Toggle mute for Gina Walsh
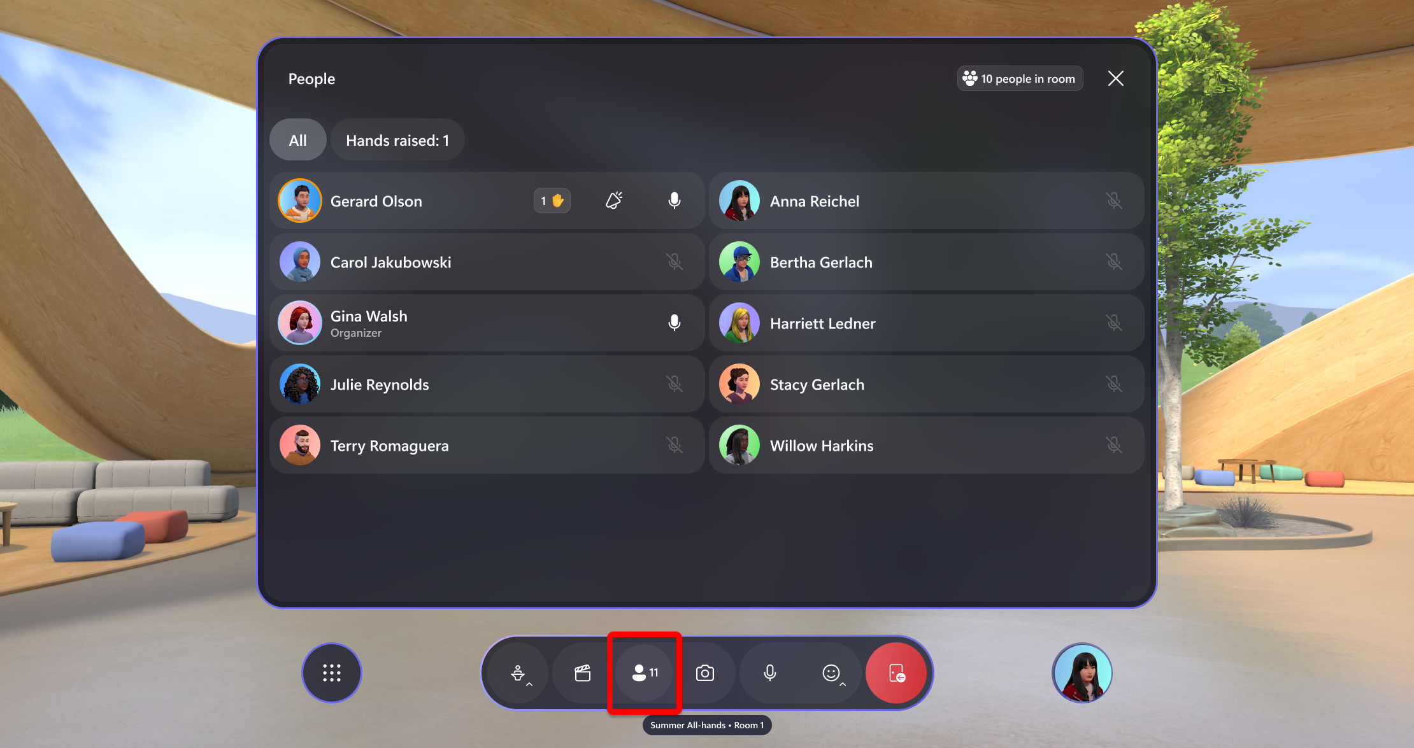 (676, 323)
